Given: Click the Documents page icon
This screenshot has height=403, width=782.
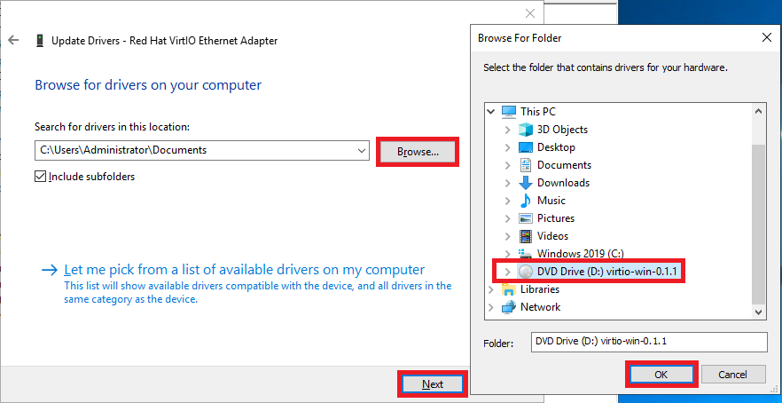Looking at the screenshot, I should point(526,165).
